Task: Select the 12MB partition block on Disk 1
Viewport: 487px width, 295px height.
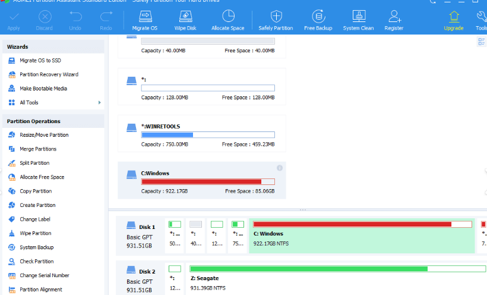Action: coord(217,236)
